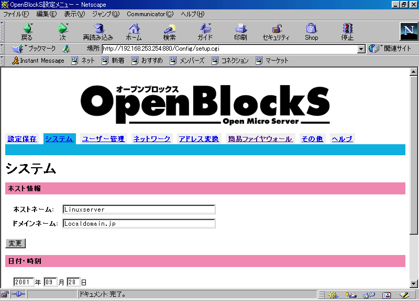Open メンバーズ personal toolbar shortcut

point(187,61)
